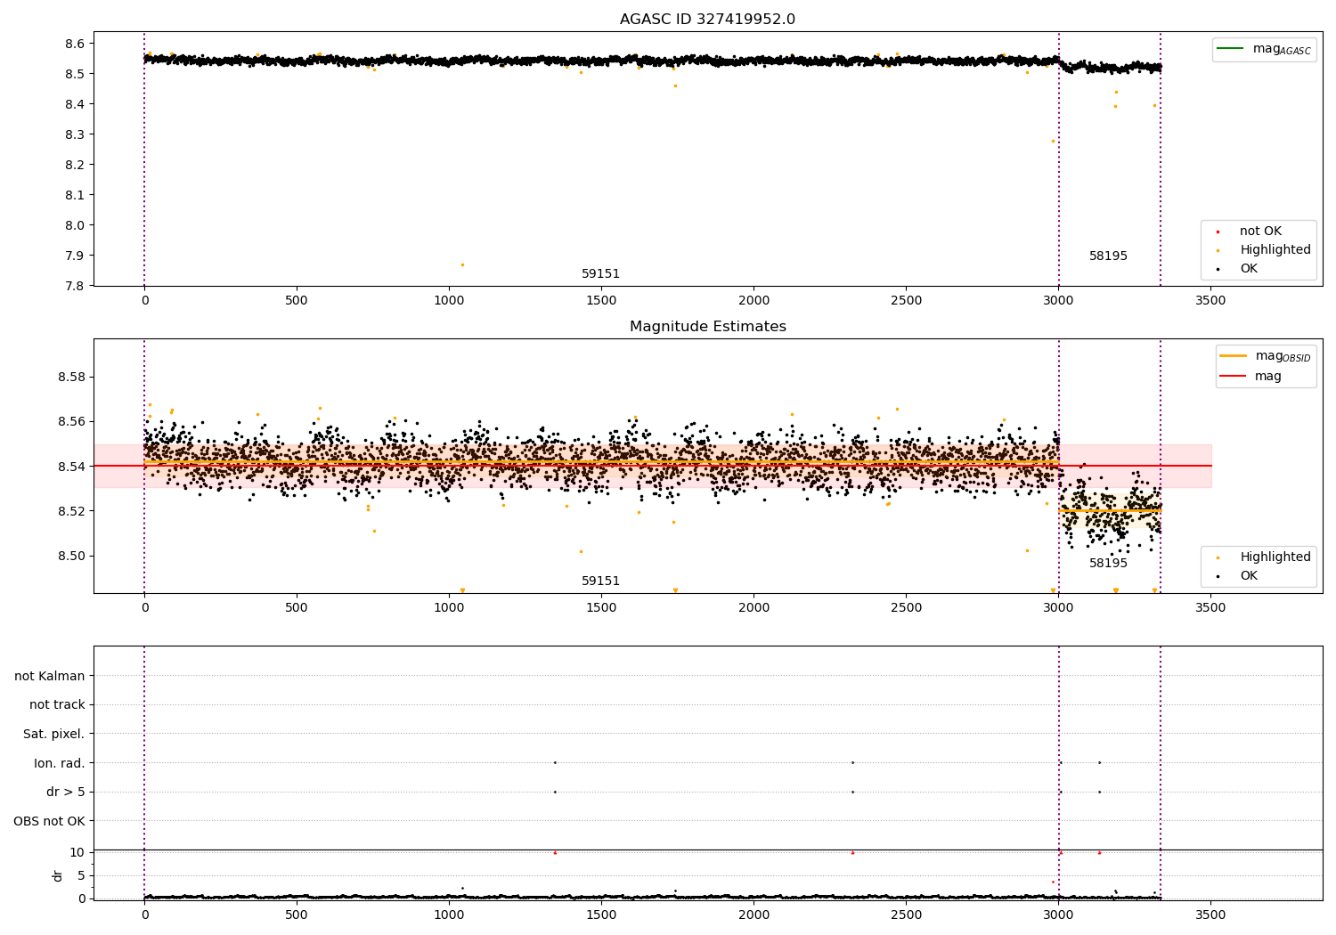Click the '7.8' y-tick in top plot
This screenshot has width=1336, height=935.
tap(75, 286)
